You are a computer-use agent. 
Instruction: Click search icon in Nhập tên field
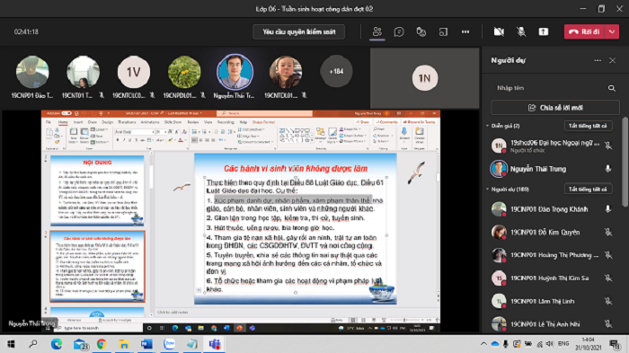point(611,88)
